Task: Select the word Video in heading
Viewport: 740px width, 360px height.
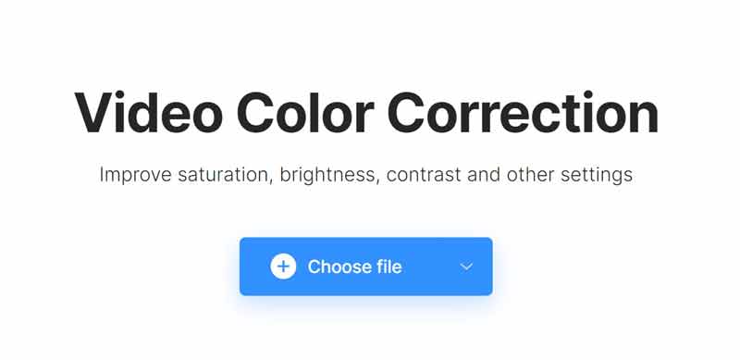Action: (x=148, y=113)
